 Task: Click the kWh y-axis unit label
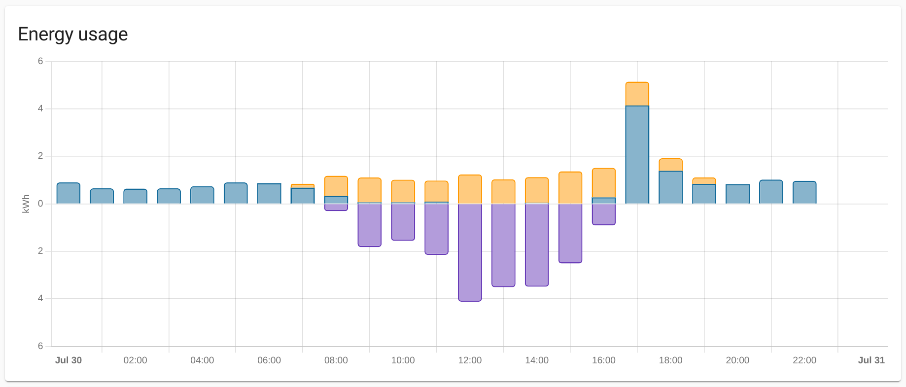pos(27,204)
